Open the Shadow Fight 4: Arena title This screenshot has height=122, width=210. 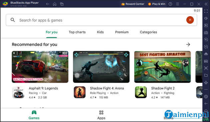click(107, 88)
